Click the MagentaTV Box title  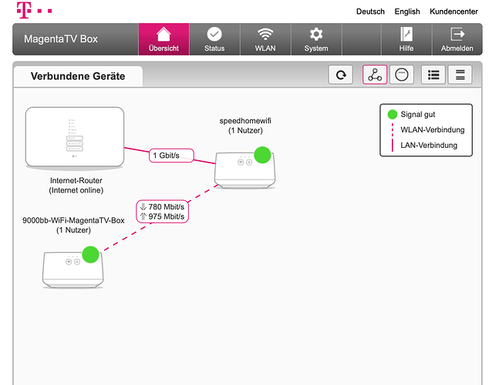coord(61,38)
